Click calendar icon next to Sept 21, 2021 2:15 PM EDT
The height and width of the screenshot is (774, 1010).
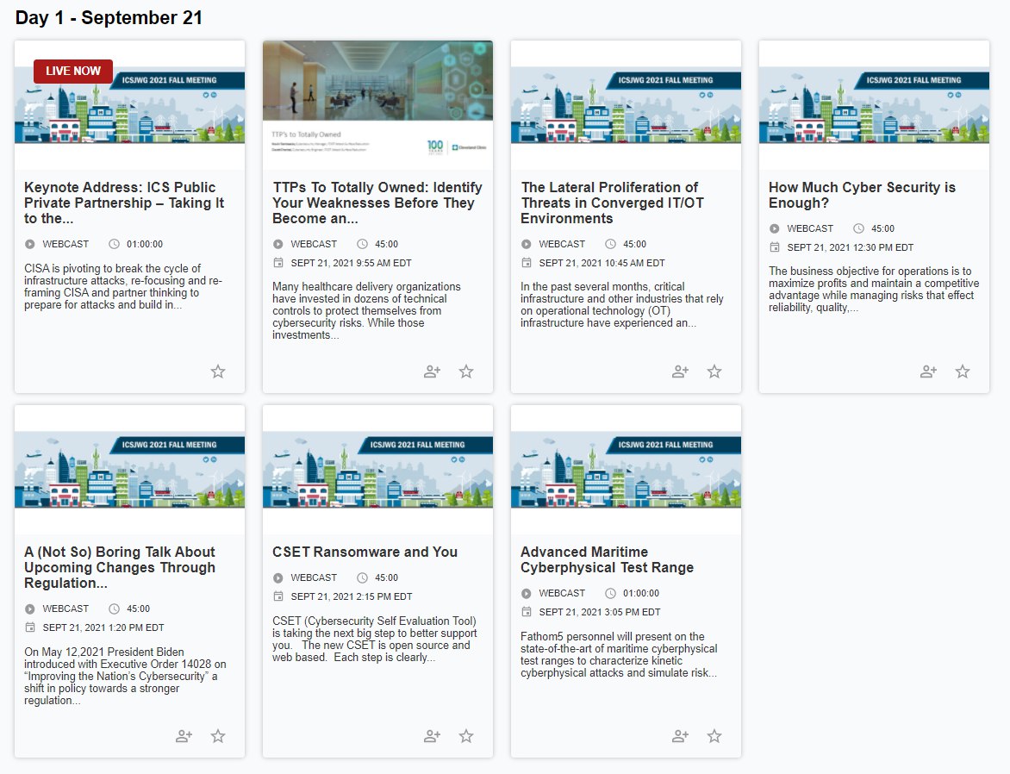(277, 596)
